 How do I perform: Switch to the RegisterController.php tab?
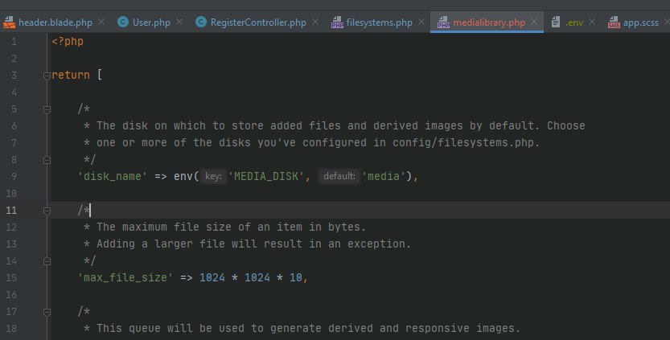[258, 23]
